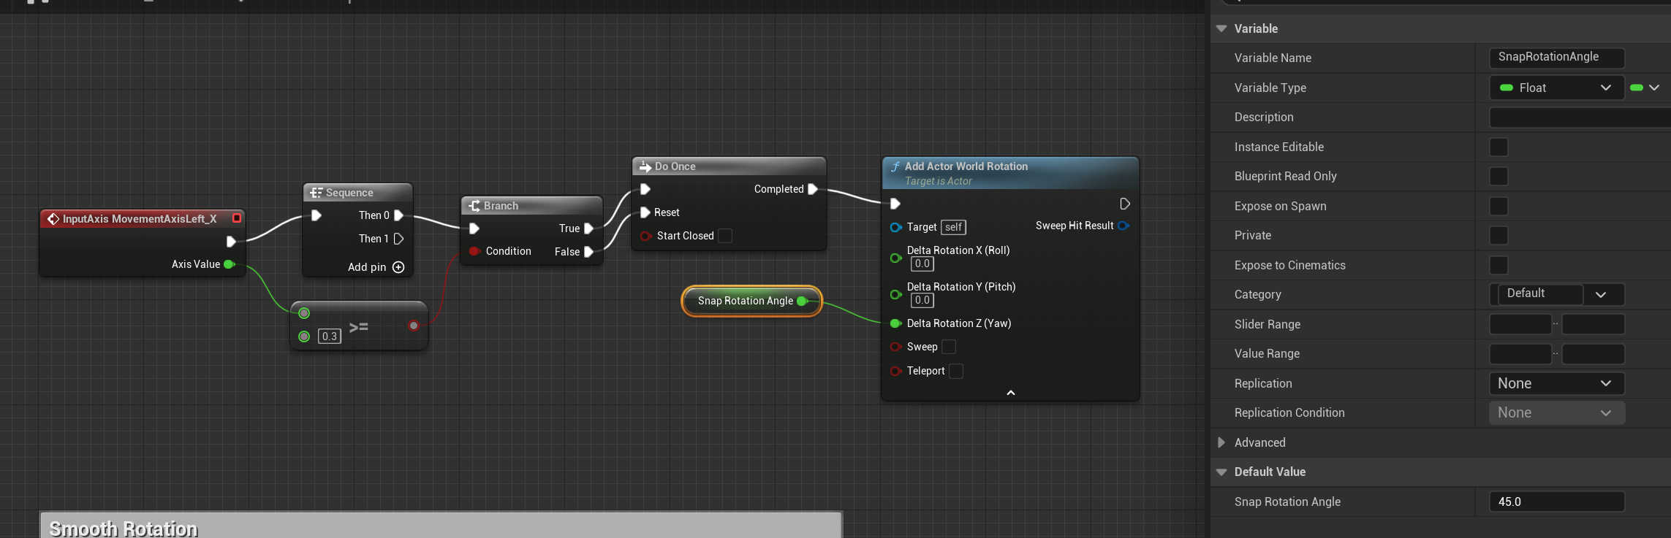The width and height of the screenshot is (1671, 538).
Task: Check the Sweep checkbox on Add Actor World Rotation
Action: (x=949, y=347)
